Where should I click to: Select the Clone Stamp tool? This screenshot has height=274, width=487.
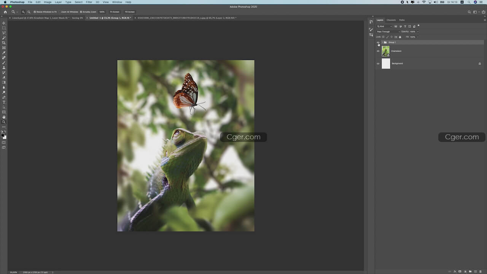click(x=4, y=68)
